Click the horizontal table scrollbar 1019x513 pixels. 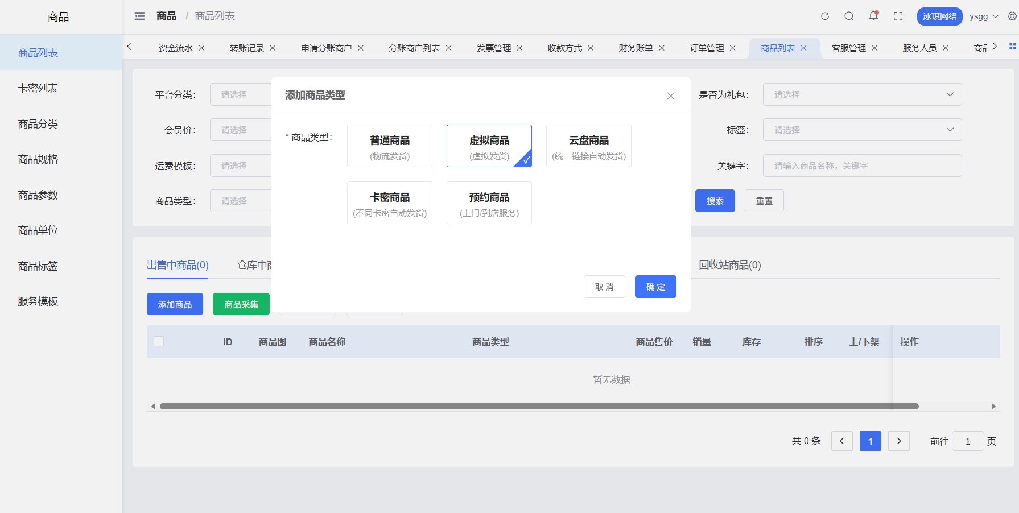(539, 407)
